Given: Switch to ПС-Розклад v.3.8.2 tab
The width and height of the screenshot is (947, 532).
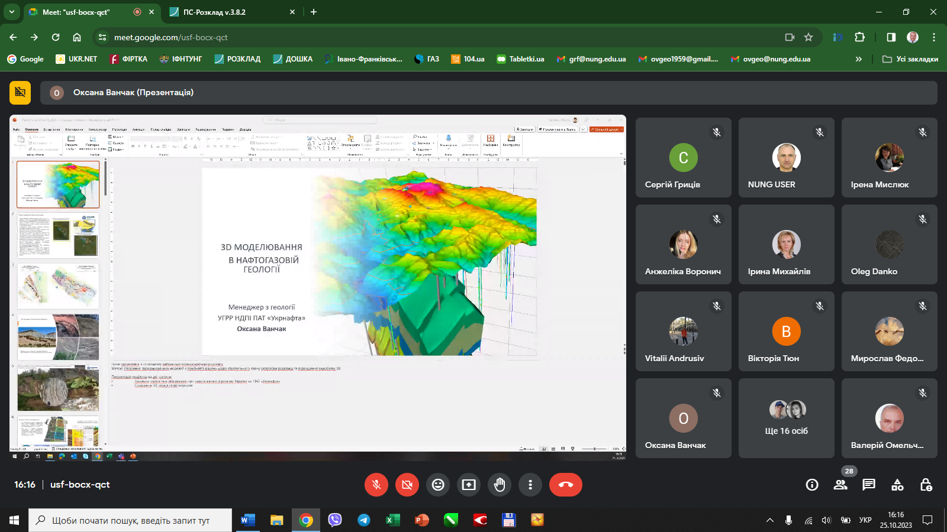Looking at the screenshot, I should pyautogui.click(x=214, y=12).
